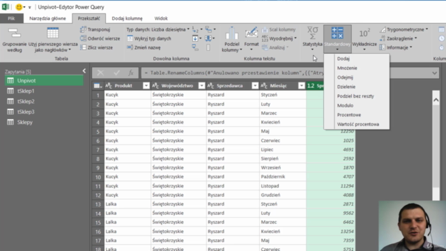Expand the formula bar with the chevron
The height and width of the screenshot is (251, 446).
(434, 73)
